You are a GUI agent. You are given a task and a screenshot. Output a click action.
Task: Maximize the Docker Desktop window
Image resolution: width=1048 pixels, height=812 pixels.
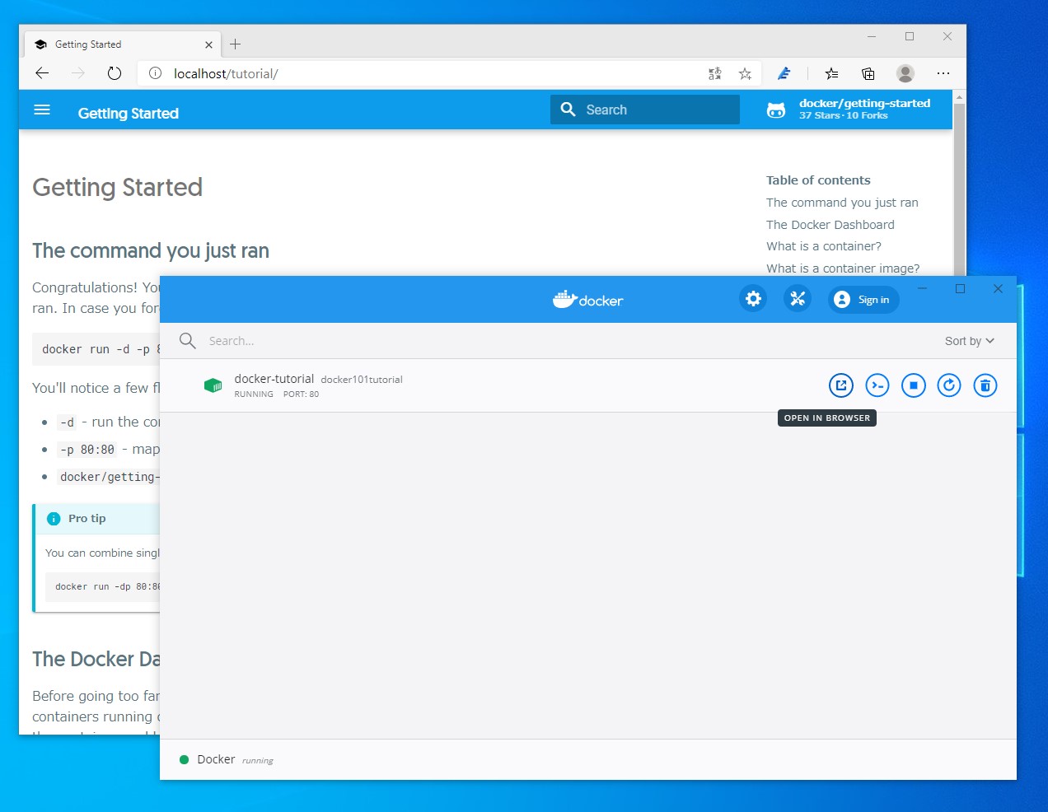[x=960, y=288]
